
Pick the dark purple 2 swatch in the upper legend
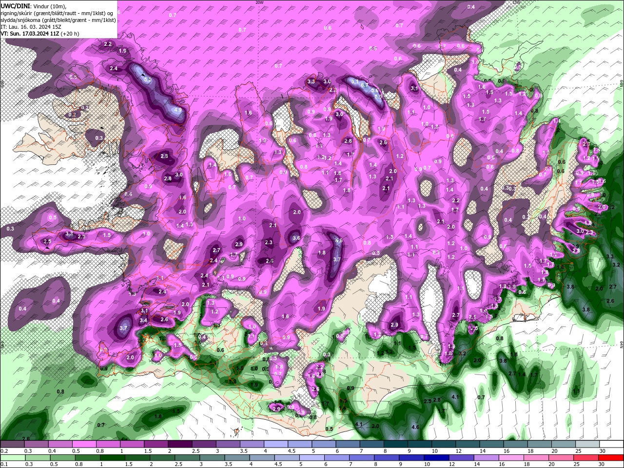click(x=179, y=444)
